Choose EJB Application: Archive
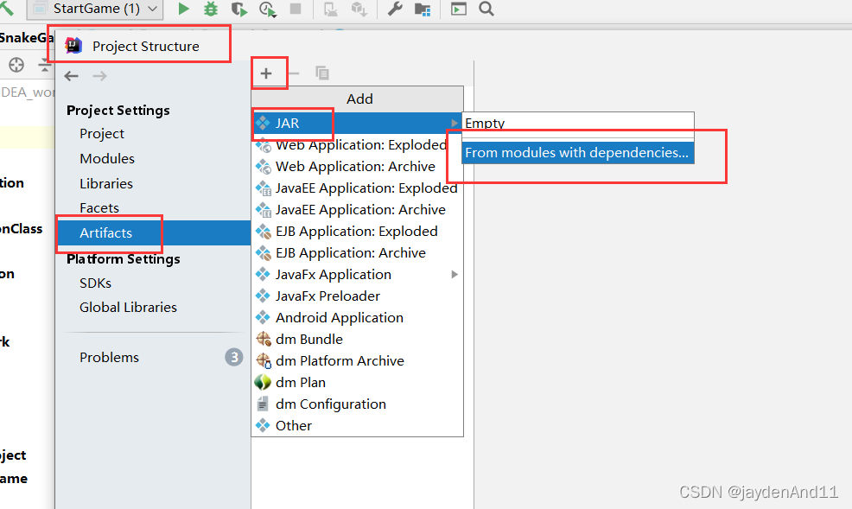The height and width of the screenshot is (509, 852). [357, 253]
